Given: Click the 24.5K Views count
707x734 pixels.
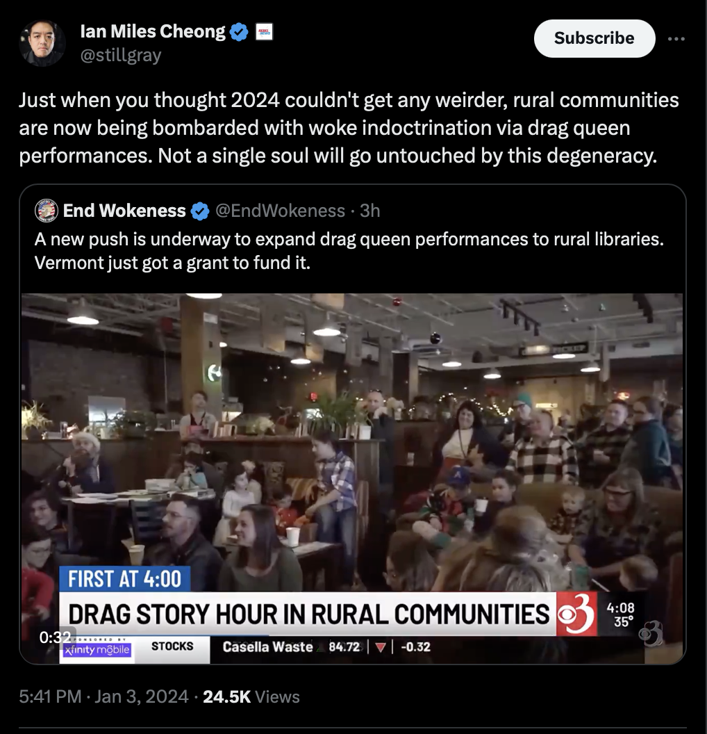Looking at the screenshot, I should point(251,696).
